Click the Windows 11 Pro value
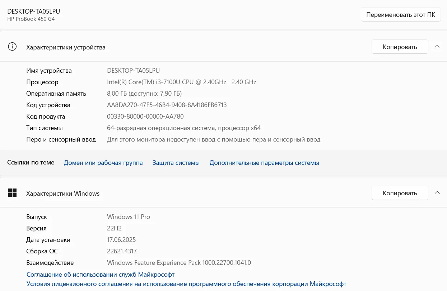This screenshot has height=291, width=447. coord(129,217)
